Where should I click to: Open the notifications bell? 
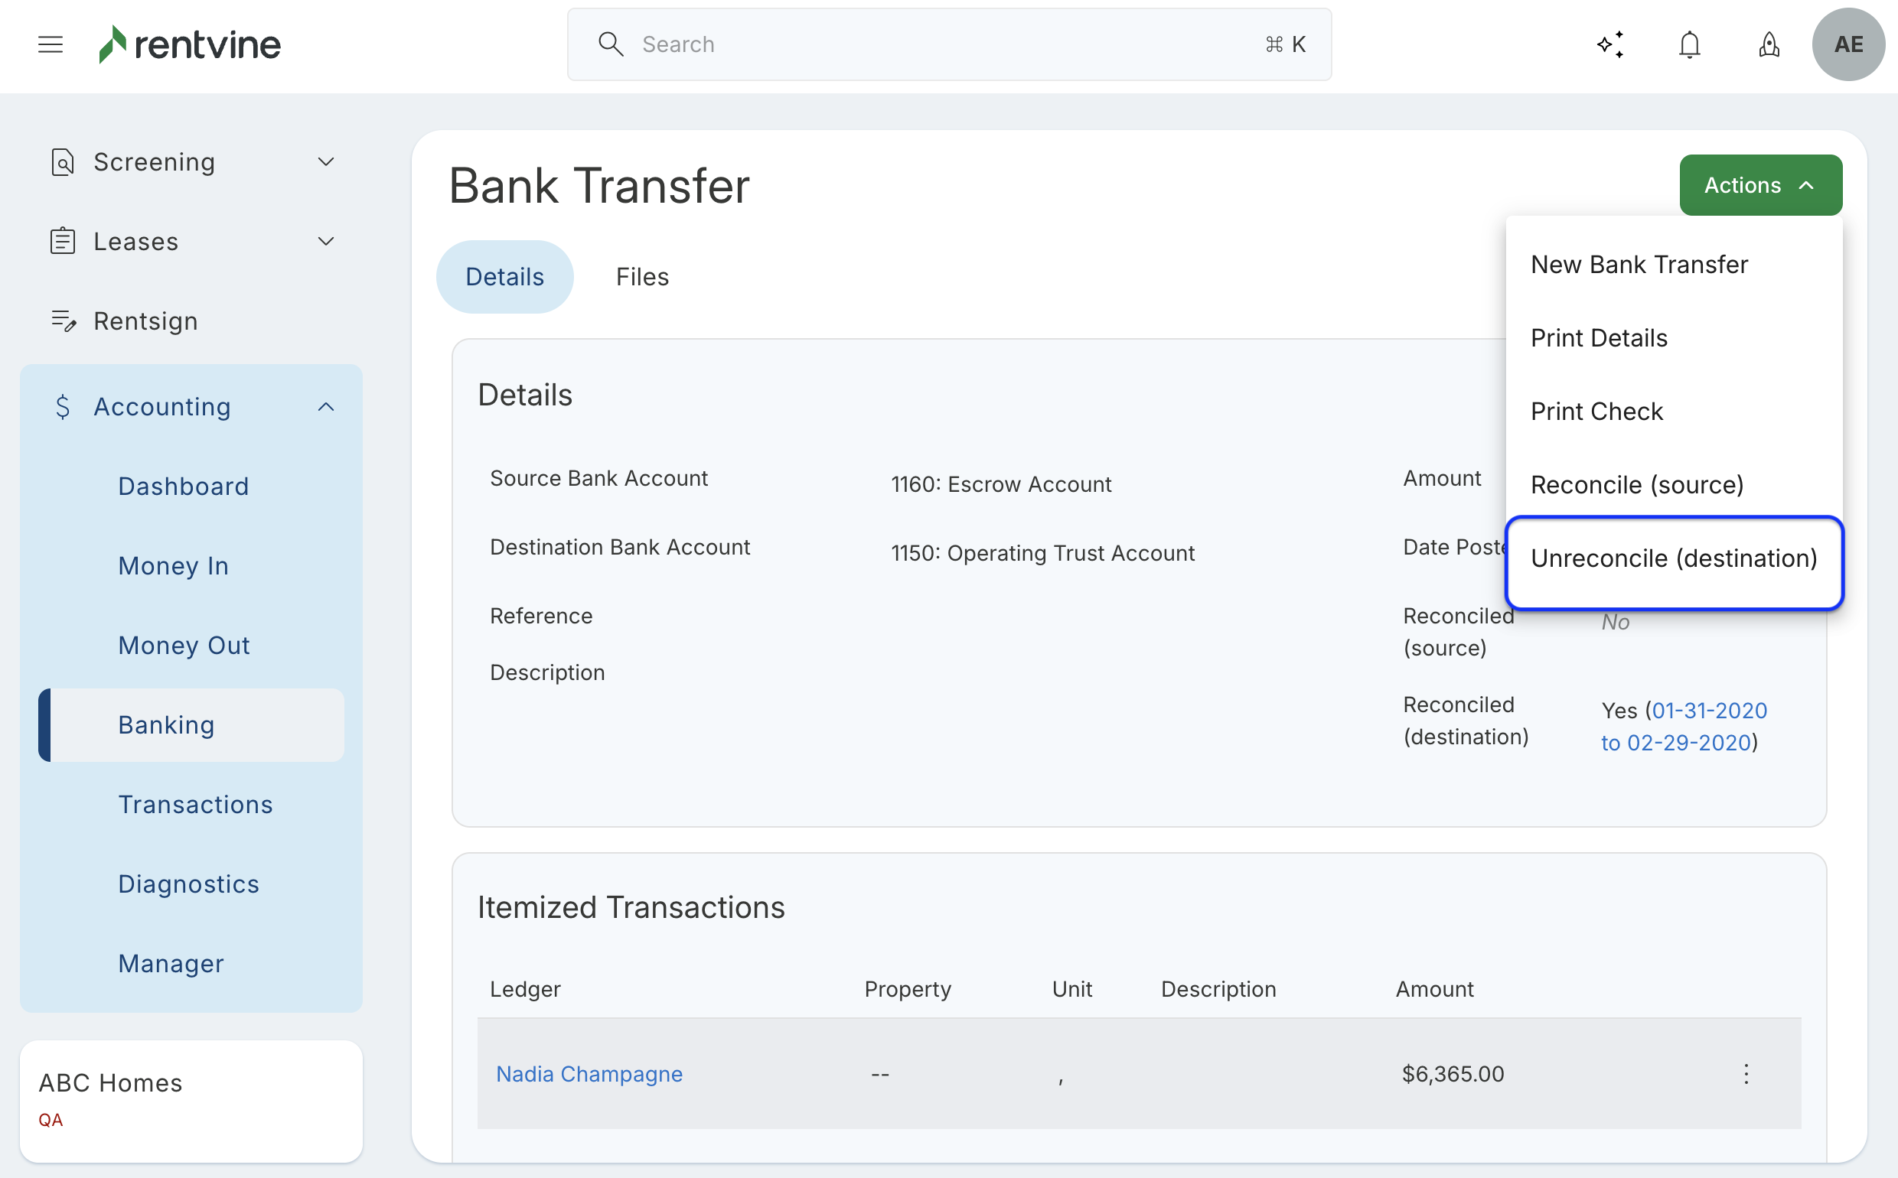pos(1689,44)
